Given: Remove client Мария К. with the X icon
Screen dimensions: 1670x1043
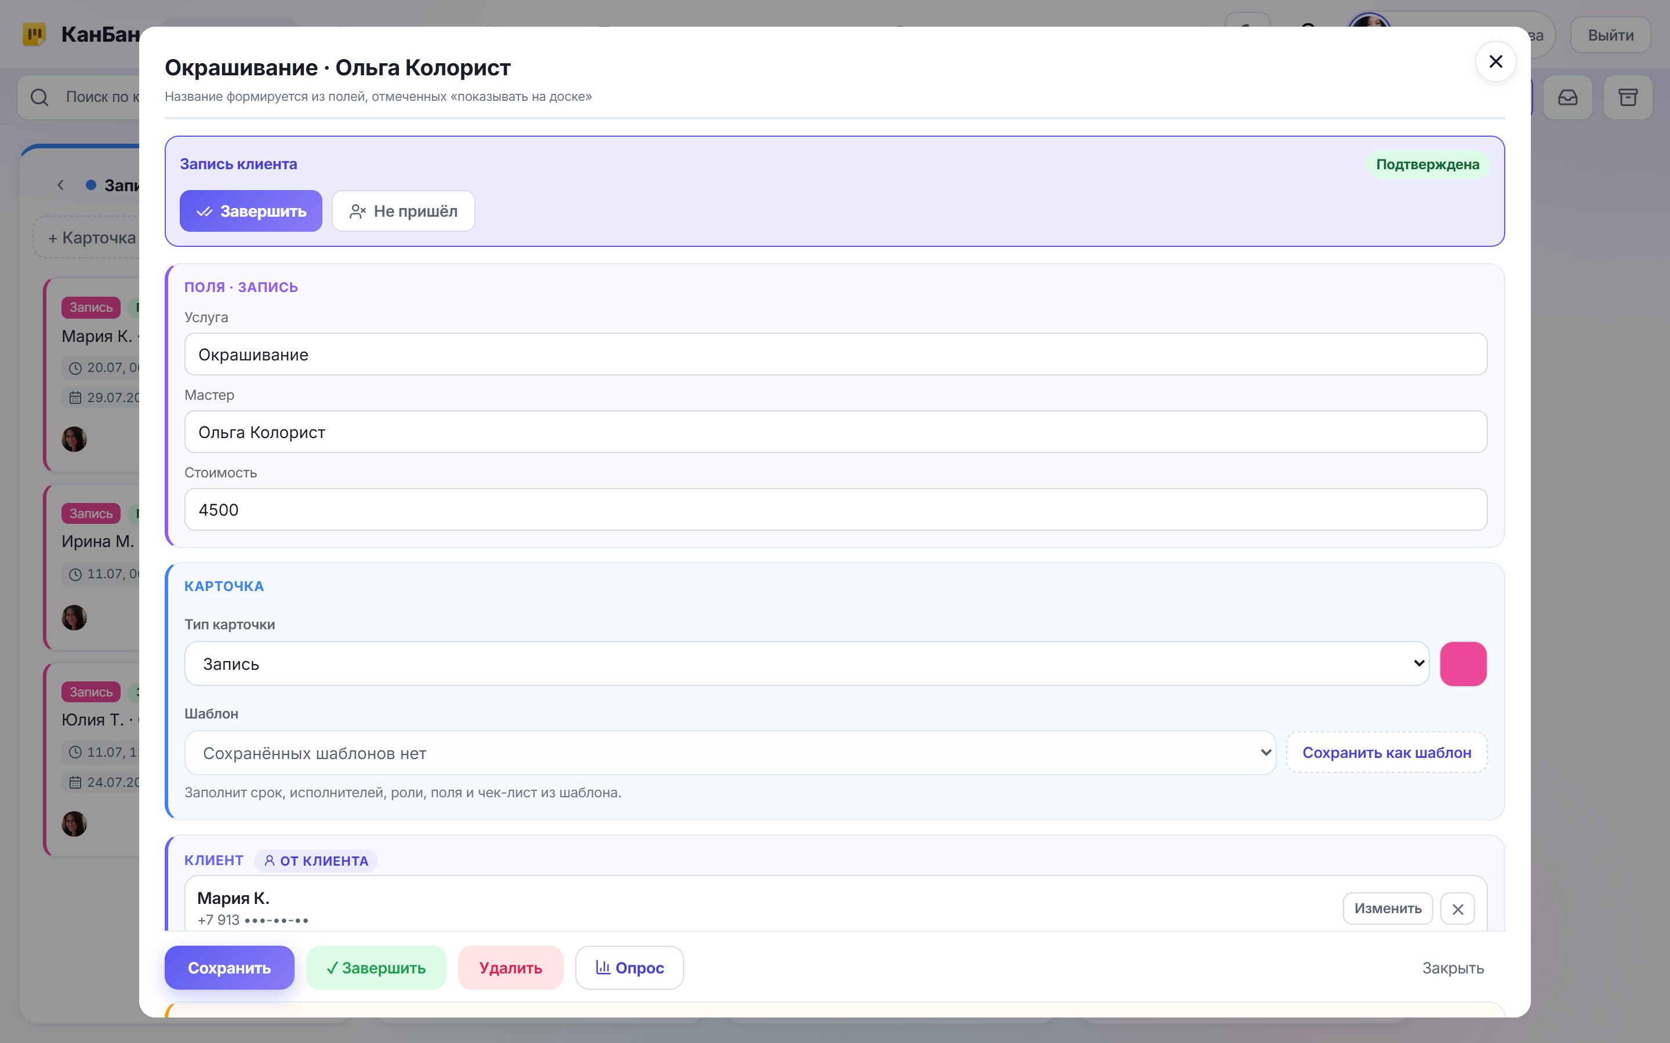Looking at the screenshot, I should pos(1457,909).
